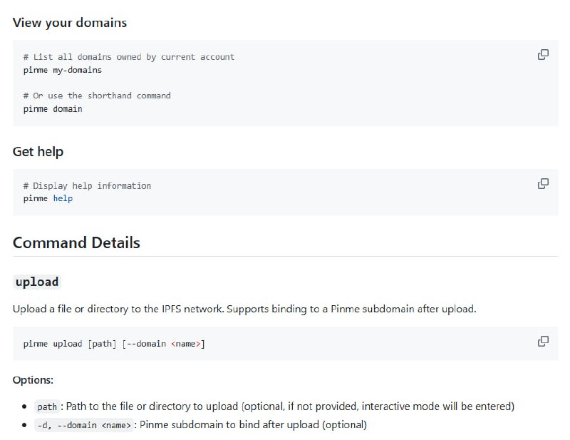Click the "pinme domain" shorthand command
This screenshot has height=440, width=570.
click(52, 108)
